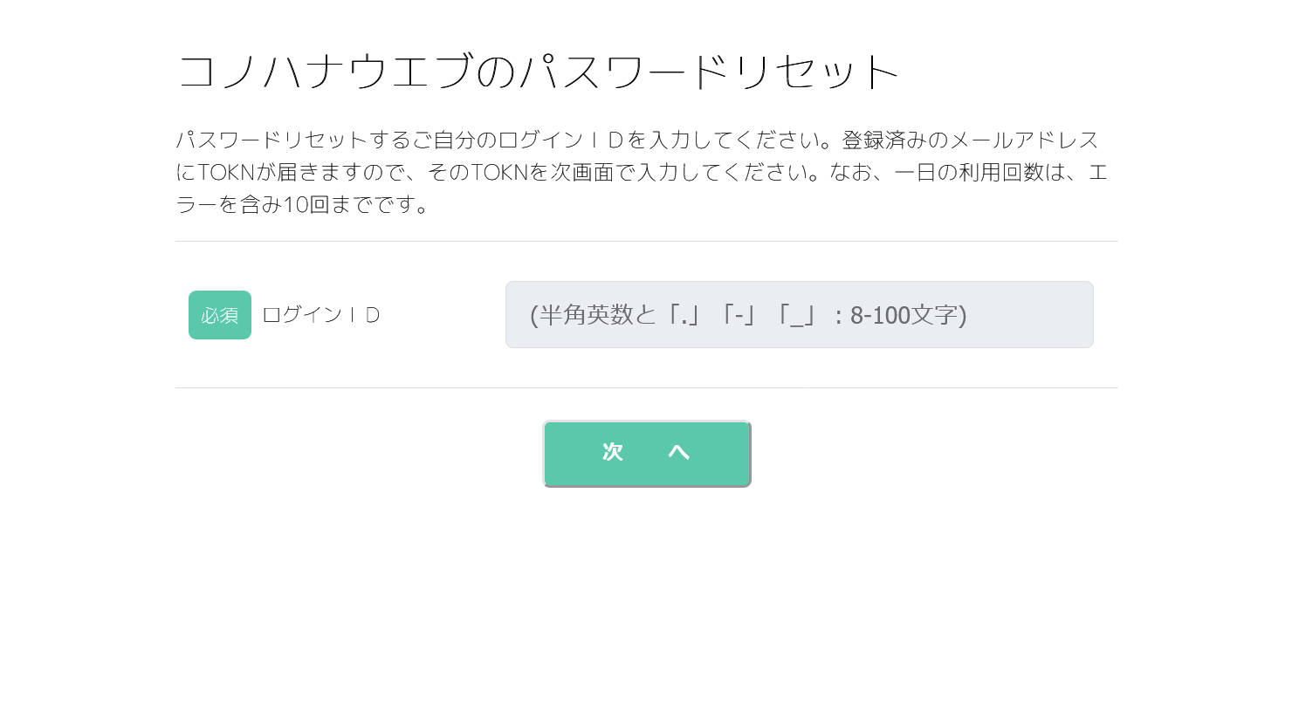Image resolution: width=1292 pixels, height=726 pixels.
Task: Click the 登録済みのメールアドレス text
Action: pyautogui.click(x=969, y=140)
